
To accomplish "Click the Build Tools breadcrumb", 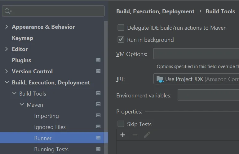I will (220, 11).
